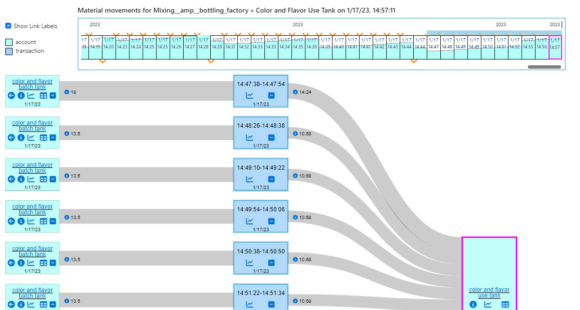Click the back arrow on first batch tank node

click(12, 96)
